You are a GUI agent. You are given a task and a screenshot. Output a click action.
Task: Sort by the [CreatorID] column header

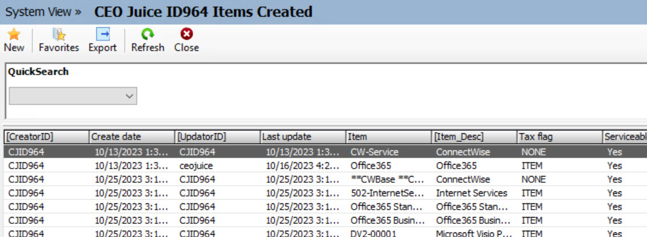point(46,137)
